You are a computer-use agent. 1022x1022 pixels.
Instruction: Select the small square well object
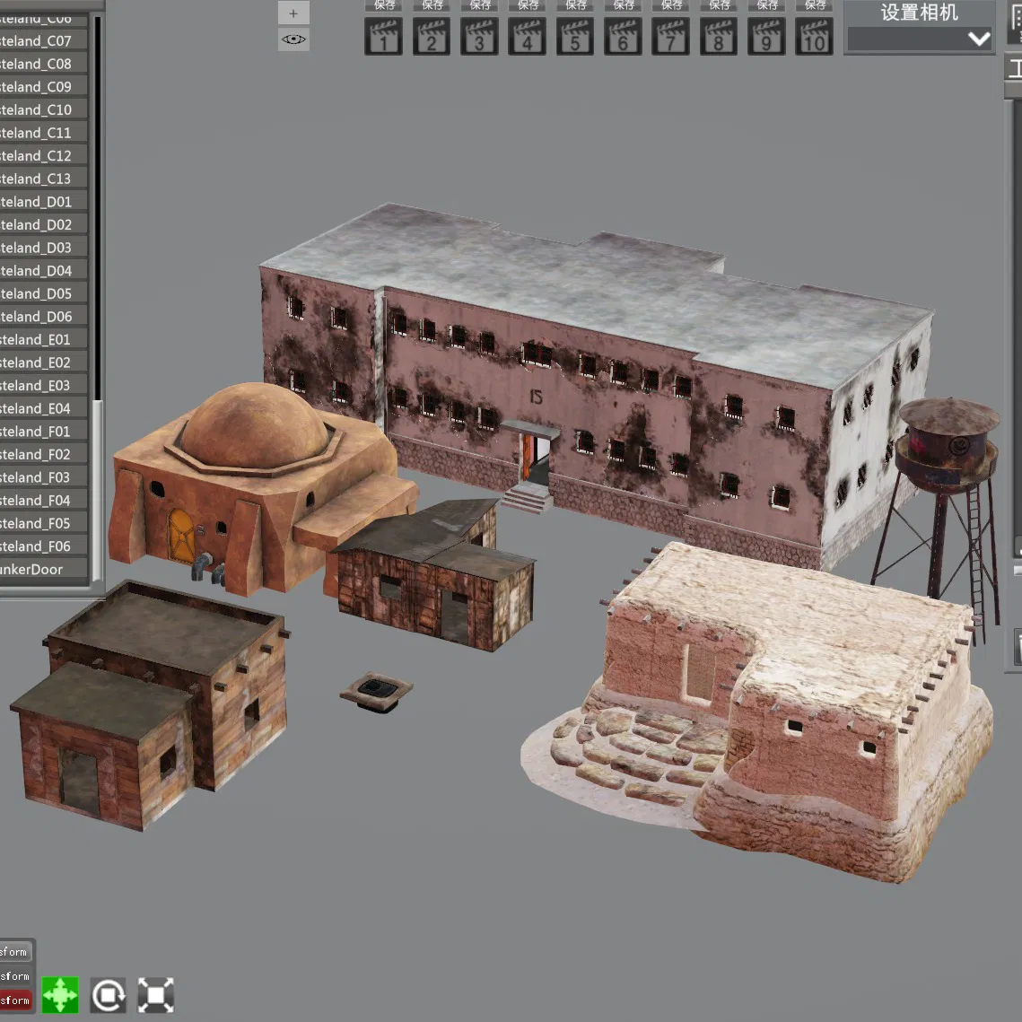click(x=376, y=692)
